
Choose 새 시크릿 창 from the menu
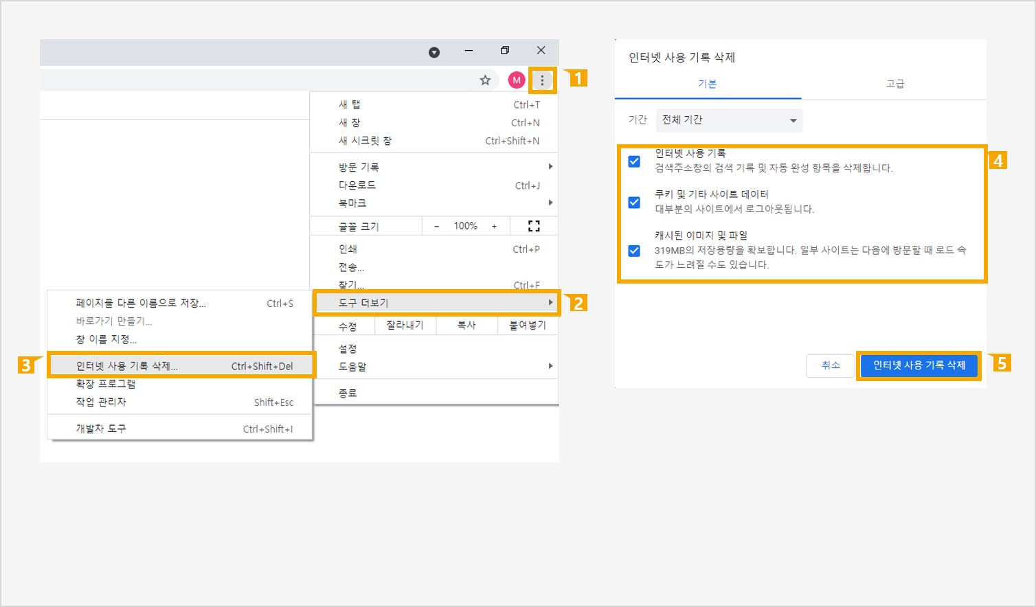click(x=365, y=141)
